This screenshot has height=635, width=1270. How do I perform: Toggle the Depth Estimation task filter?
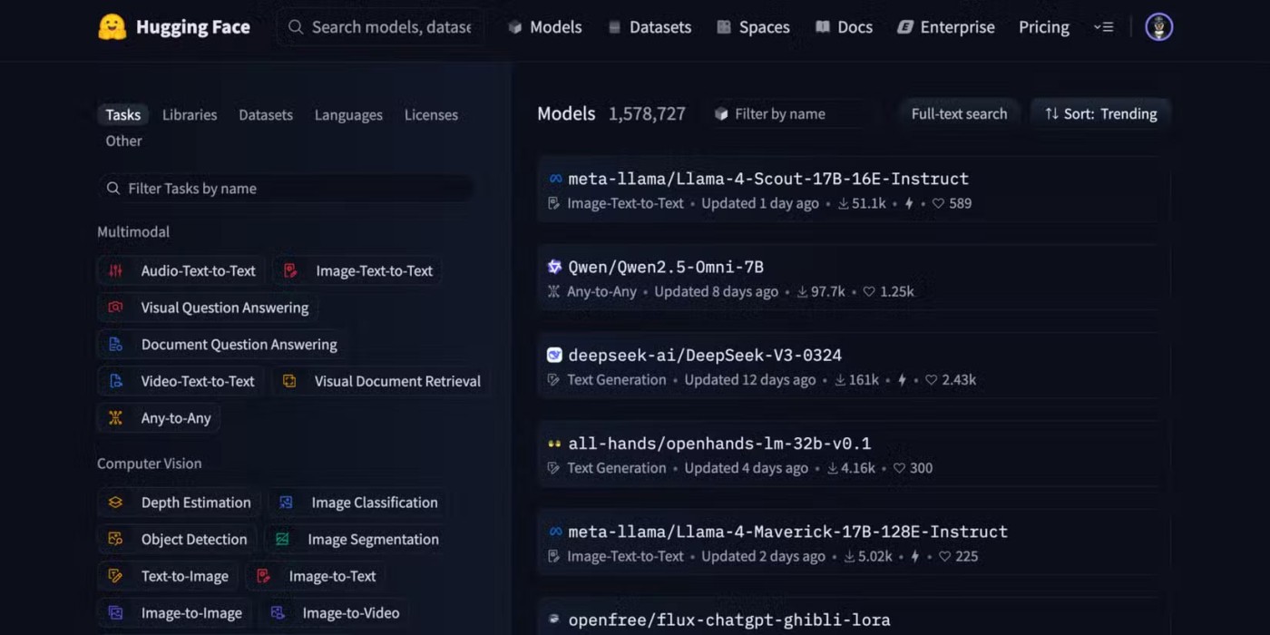[180, 503]
